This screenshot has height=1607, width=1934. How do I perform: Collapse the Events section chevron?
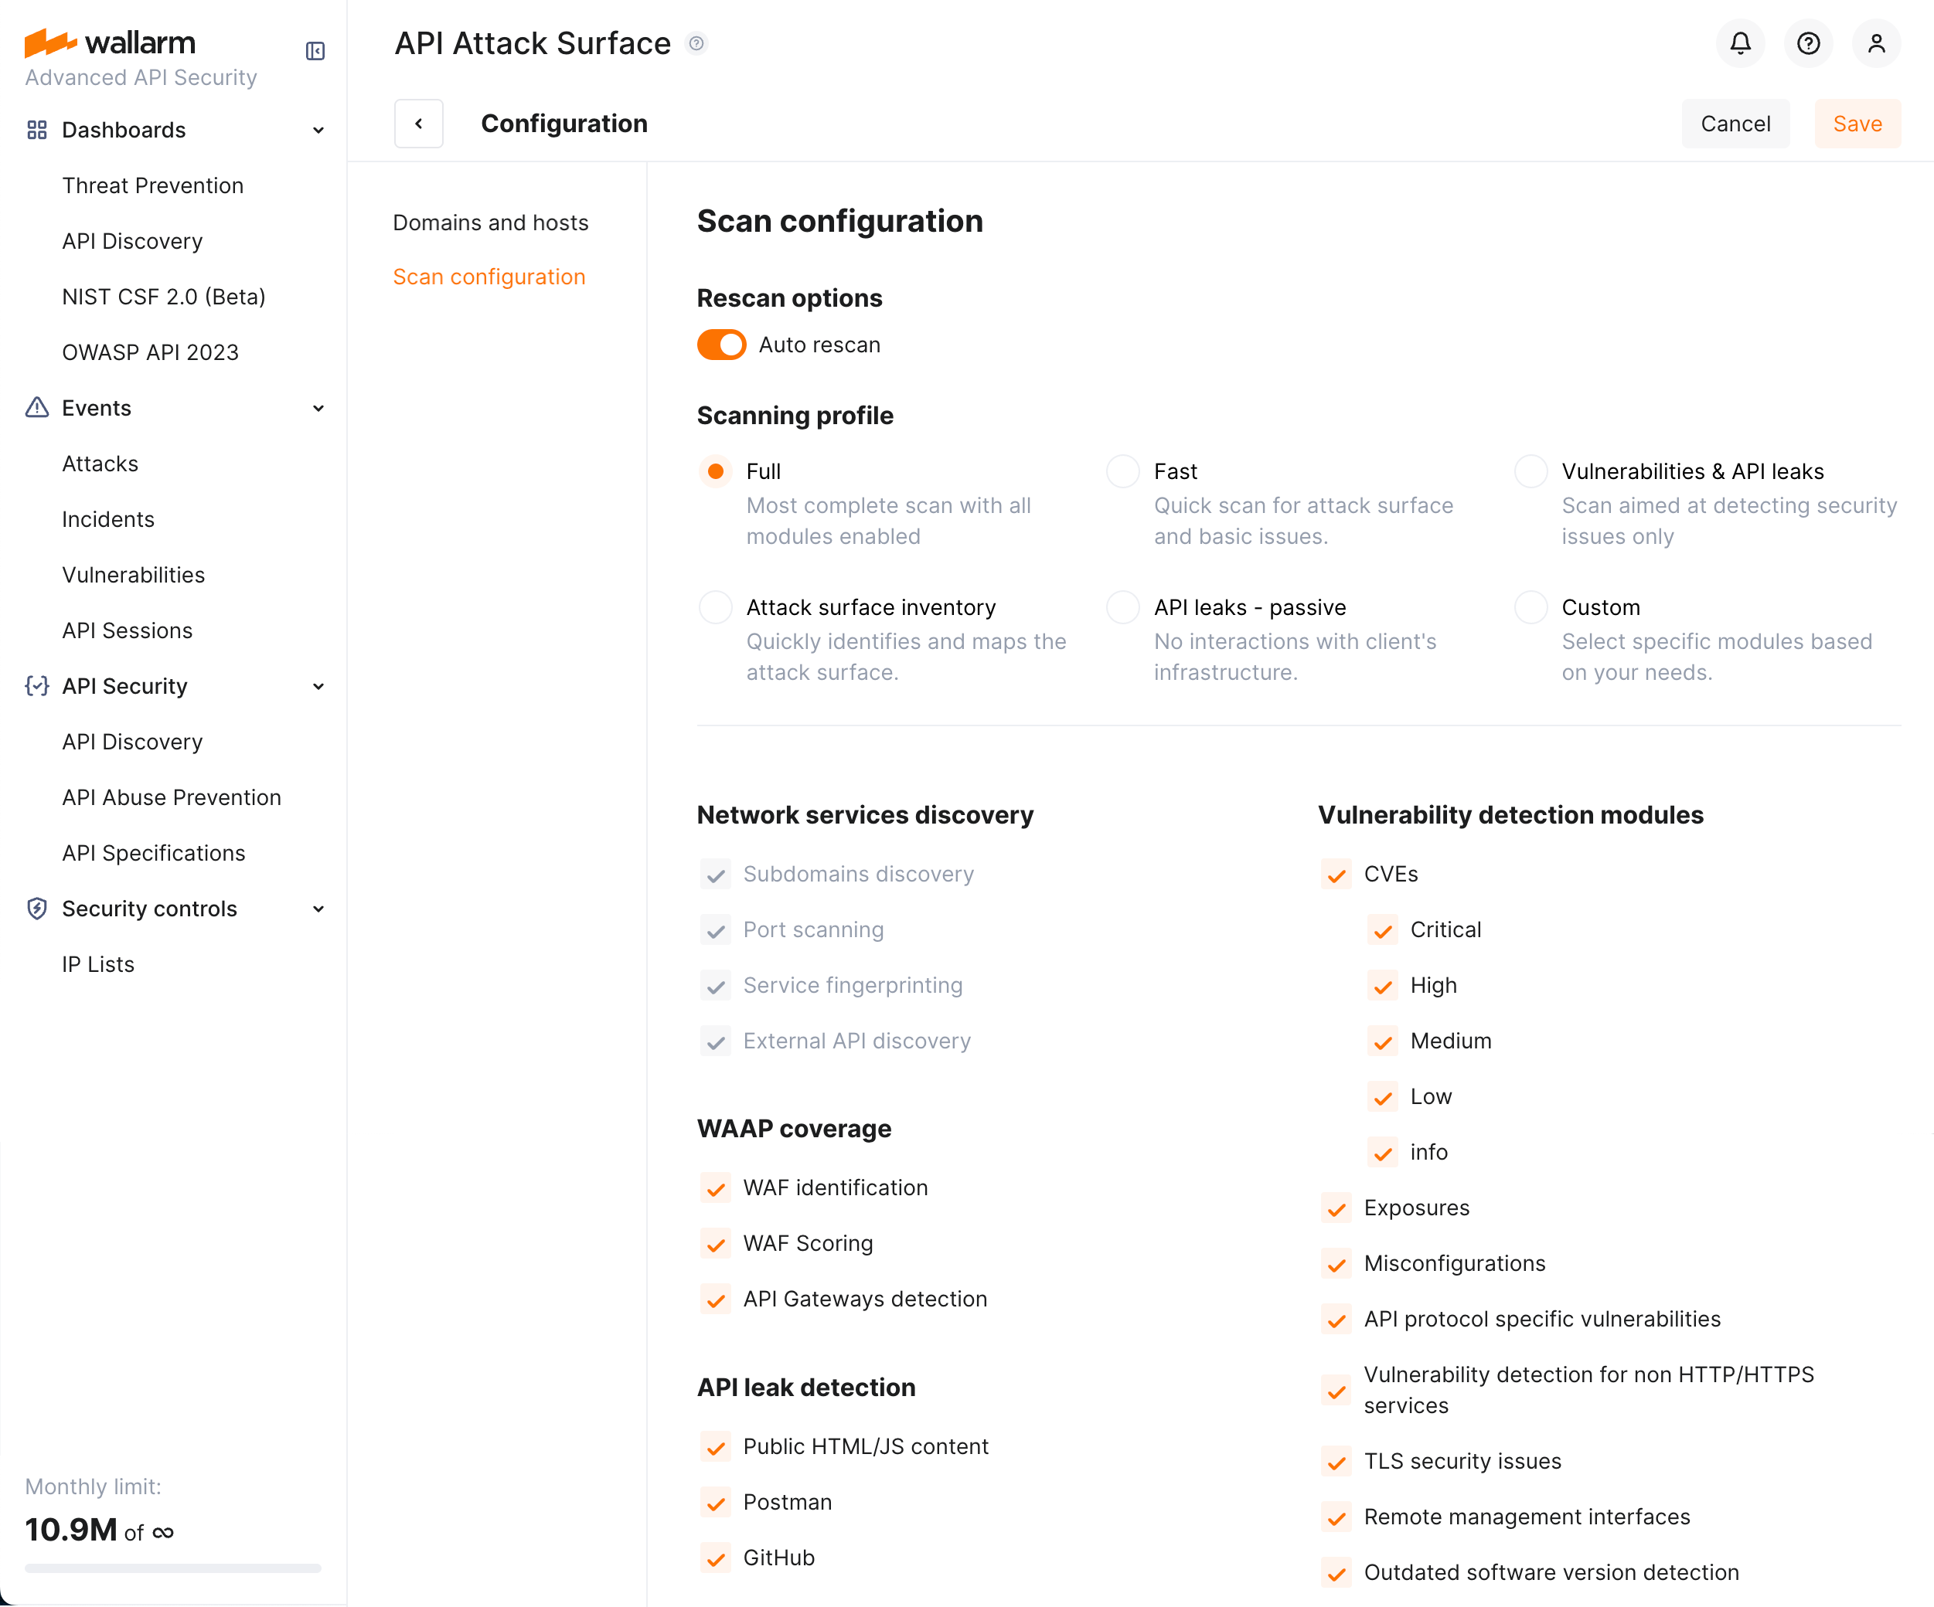(318, 408)
